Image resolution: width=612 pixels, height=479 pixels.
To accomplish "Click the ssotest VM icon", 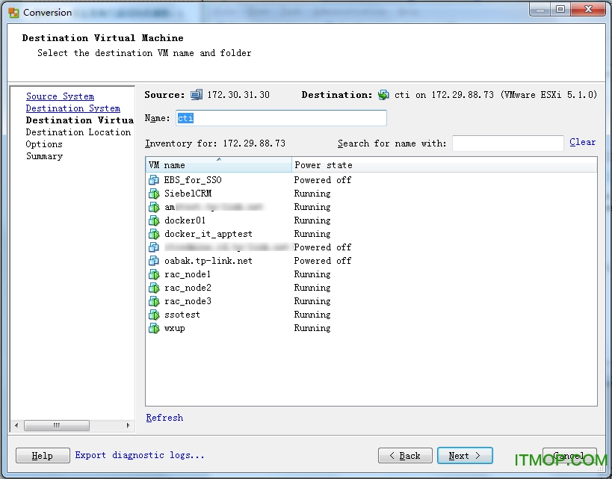I will 154,315.
